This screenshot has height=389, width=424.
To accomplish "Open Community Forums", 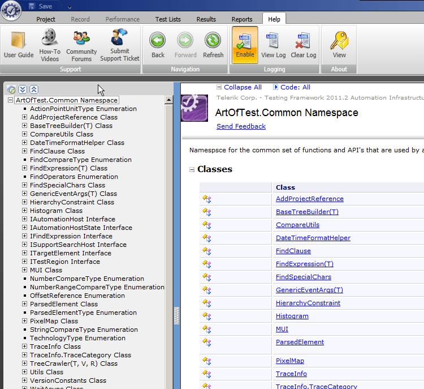I will 81,45.
